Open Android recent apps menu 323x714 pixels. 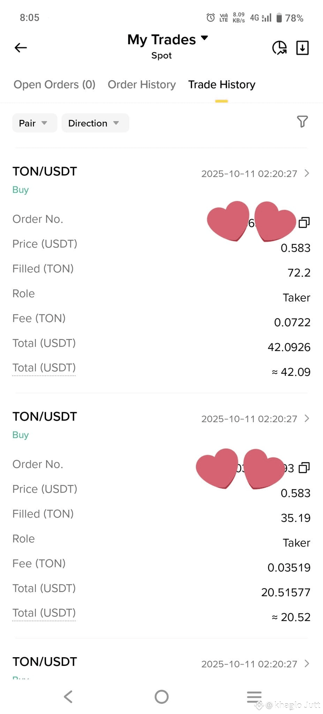[x=254, y=697]
